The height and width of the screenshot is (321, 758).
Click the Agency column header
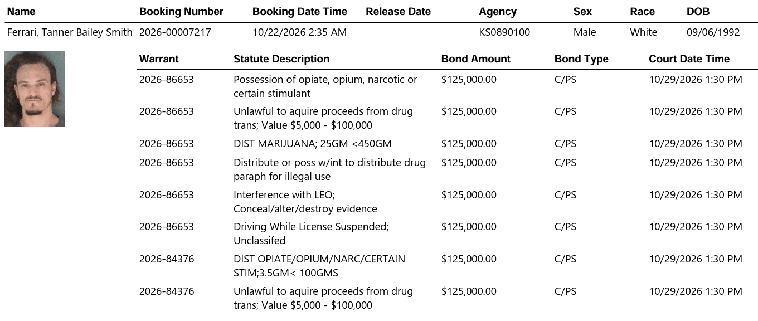point(498,12)
